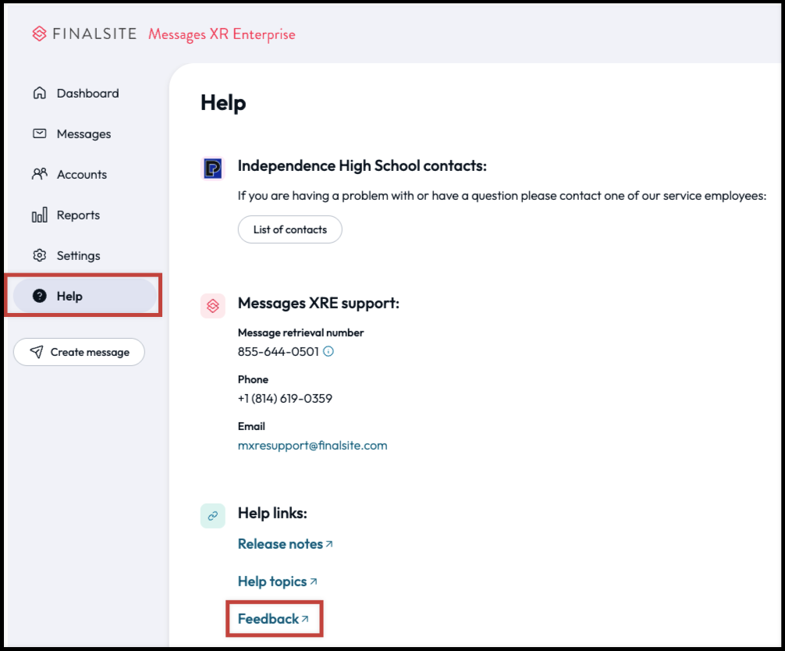The image size is (785, 651).
Task: Go to Reports in the sidebar
Action: coord(78,215)
